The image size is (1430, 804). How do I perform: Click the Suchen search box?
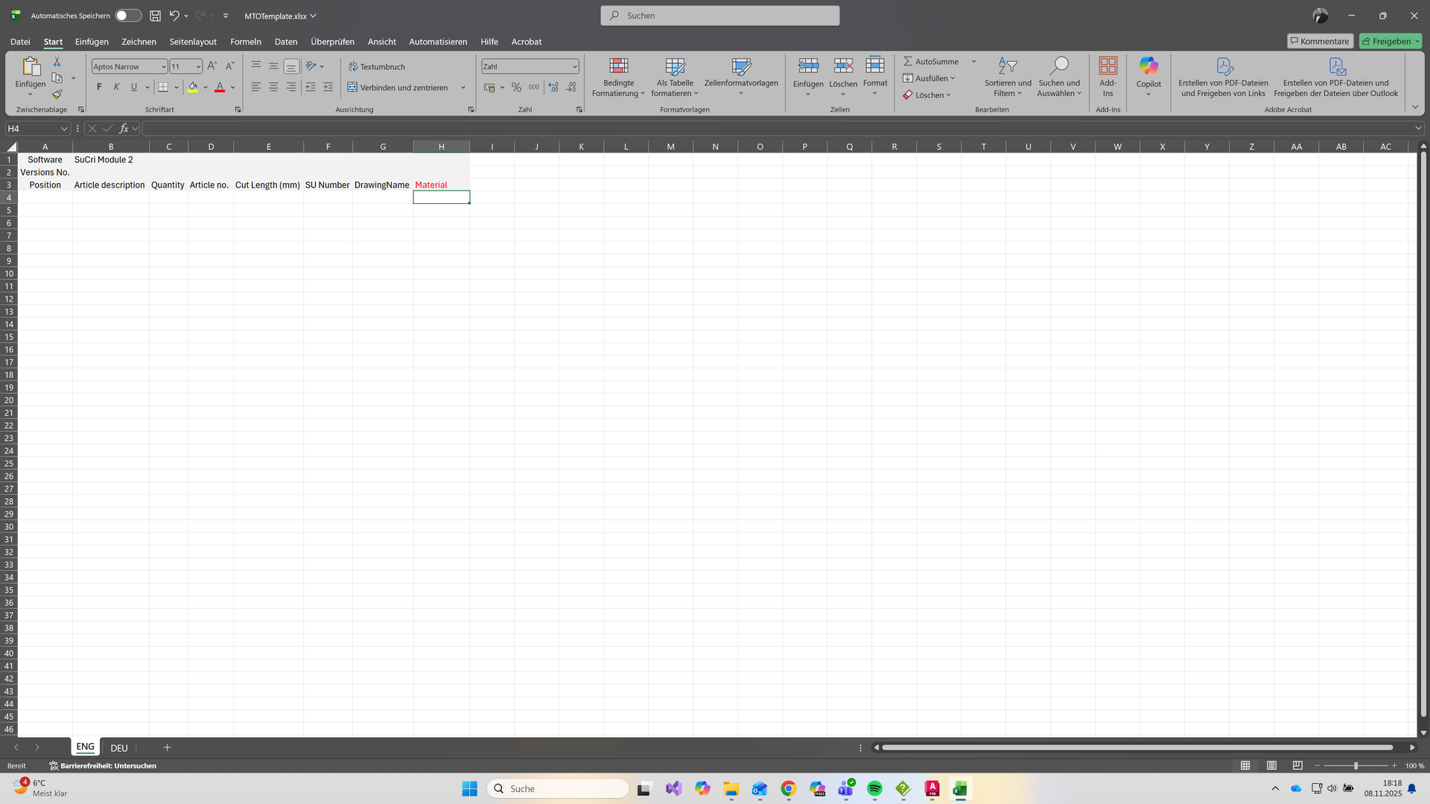[x=720, y=16]
